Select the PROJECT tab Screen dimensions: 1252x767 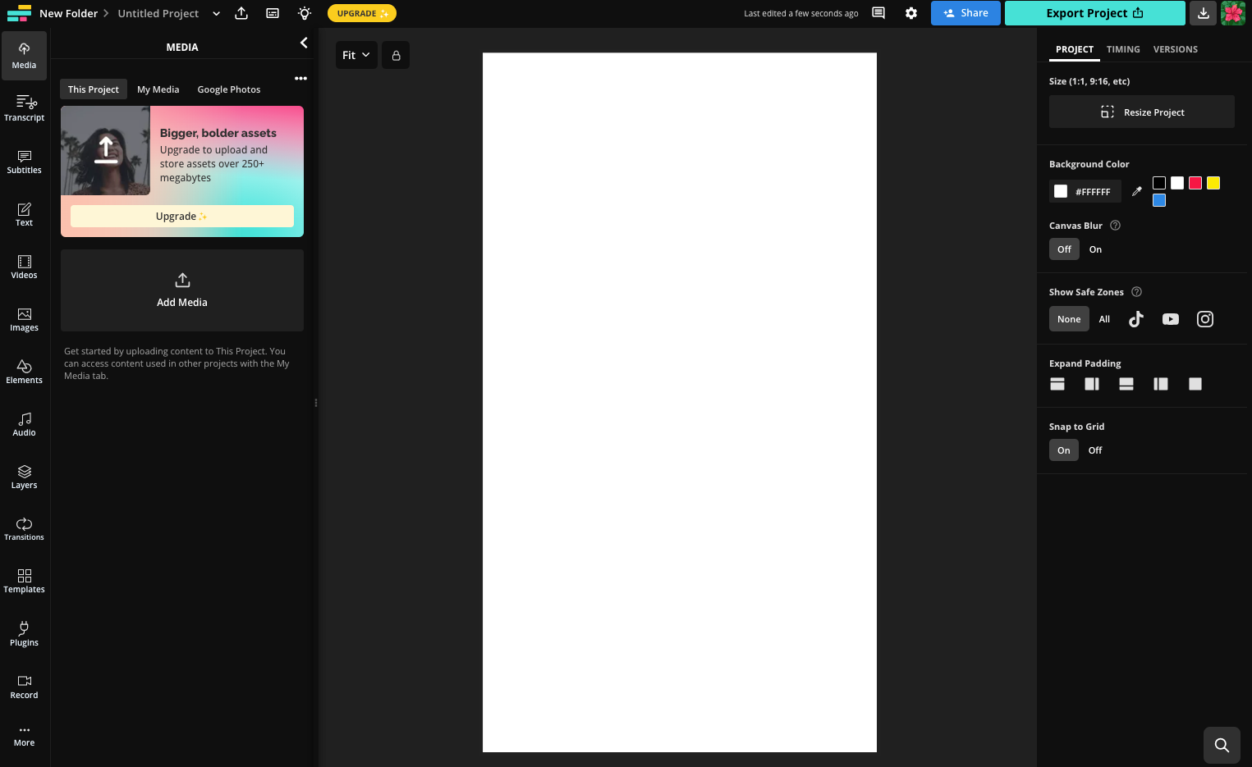pos(1075,49)
